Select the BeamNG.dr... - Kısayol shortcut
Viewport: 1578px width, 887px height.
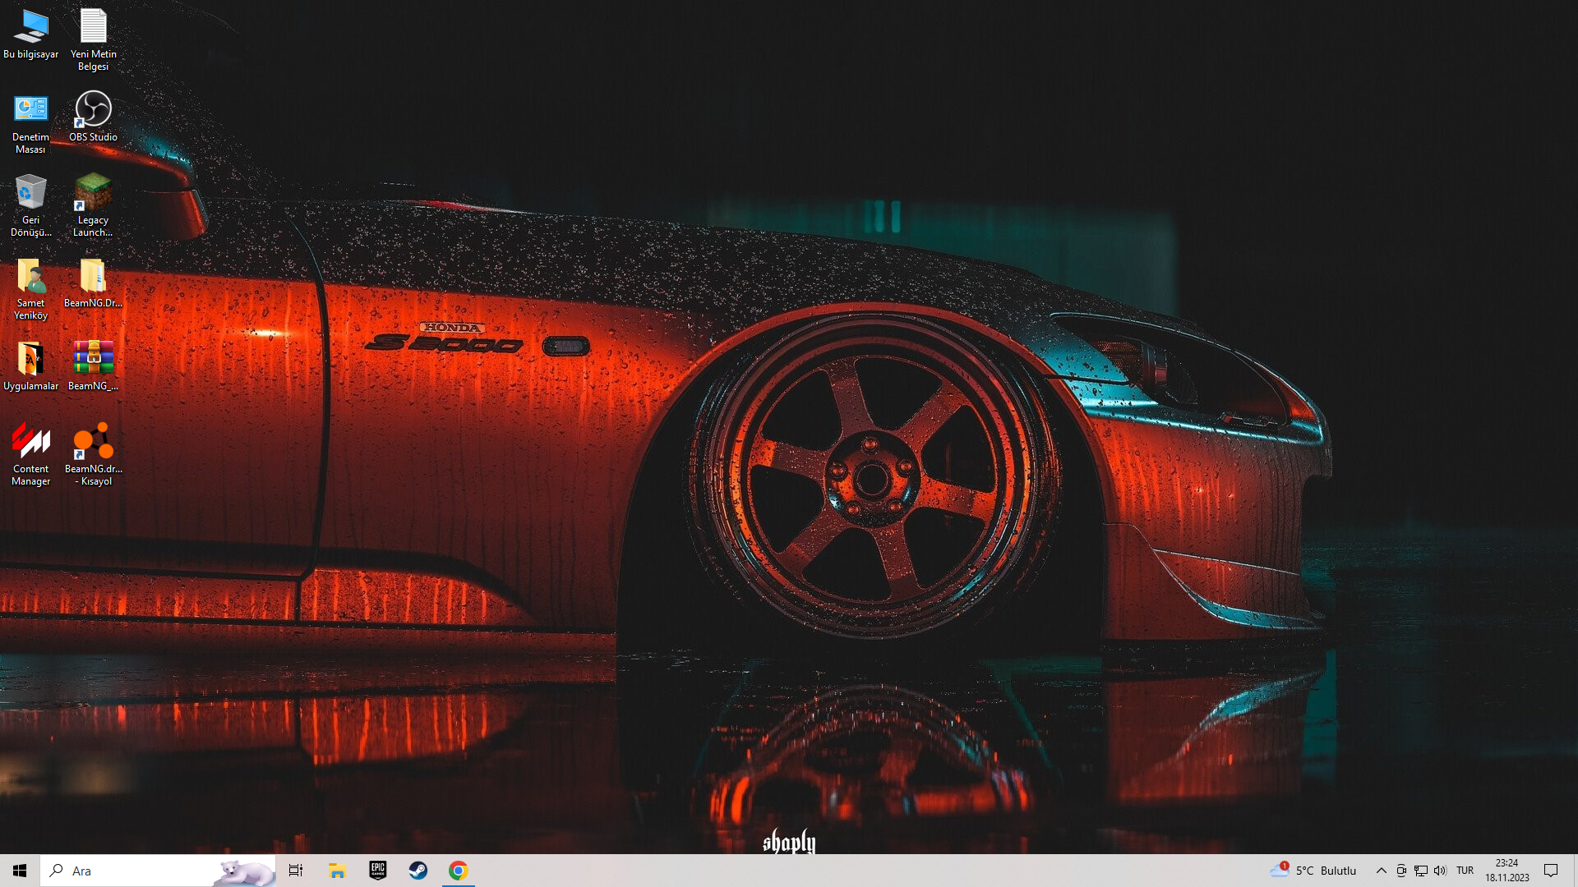93,455
